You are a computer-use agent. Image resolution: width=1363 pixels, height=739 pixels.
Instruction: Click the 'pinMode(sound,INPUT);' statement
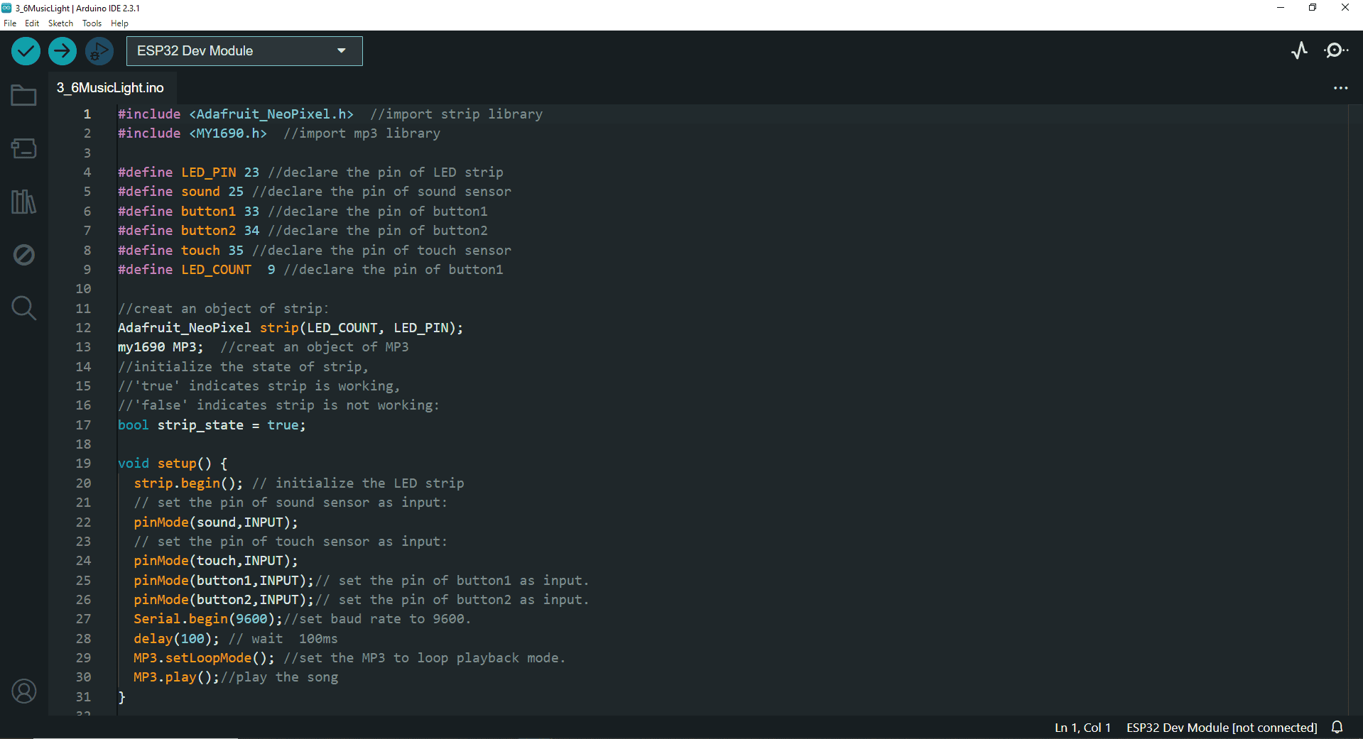pyautogui.click(x=216, y=522)
